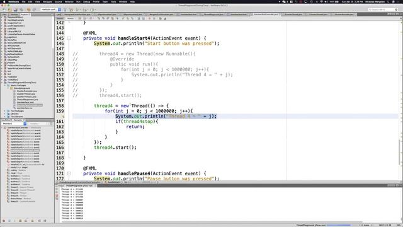The height and width of the screenshot is (227, 403).
Task: Click the Shift Line Right icon
Action: (x=144, y=18)
